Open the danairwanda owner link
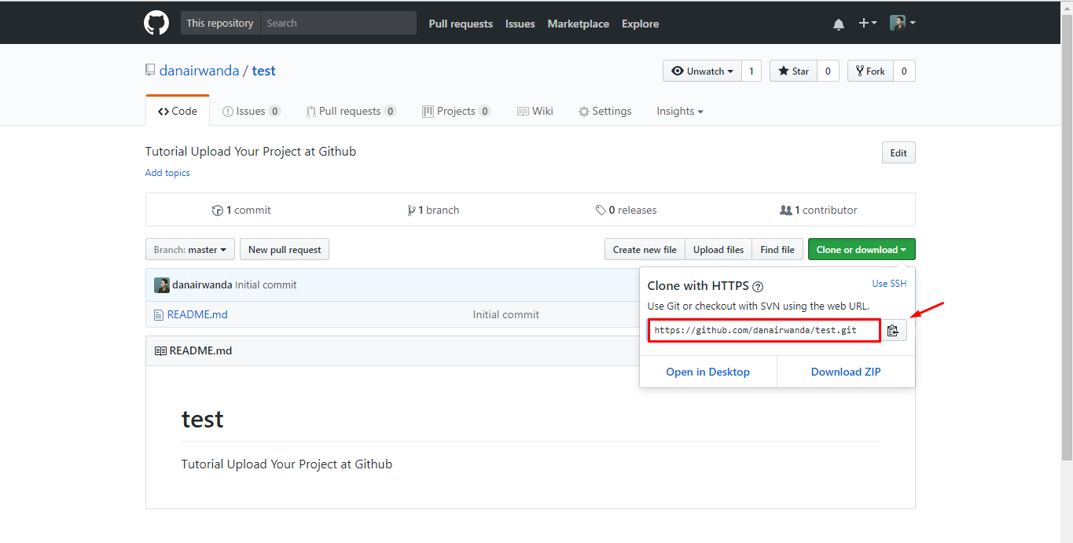The image size is (1073, 543). click(x=199, y=71)
